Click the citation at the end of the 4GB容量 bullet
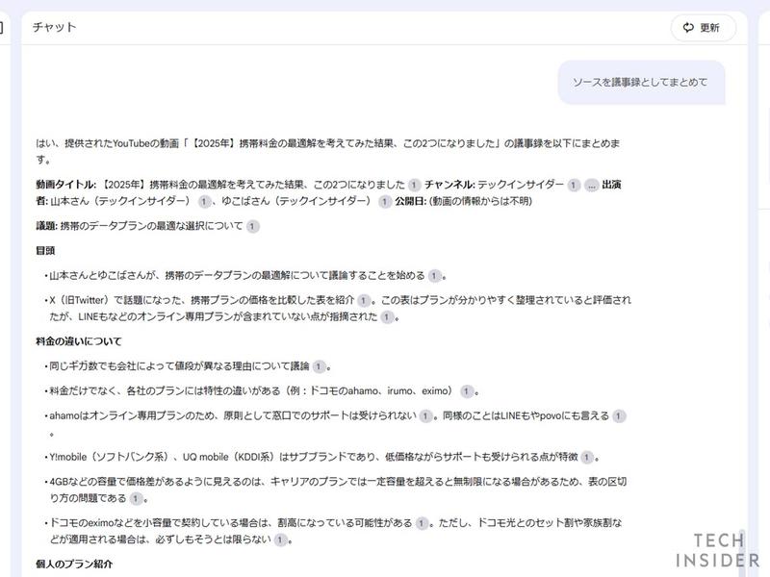Viewport: 770px width, 577px height. [x=134, y=497]
